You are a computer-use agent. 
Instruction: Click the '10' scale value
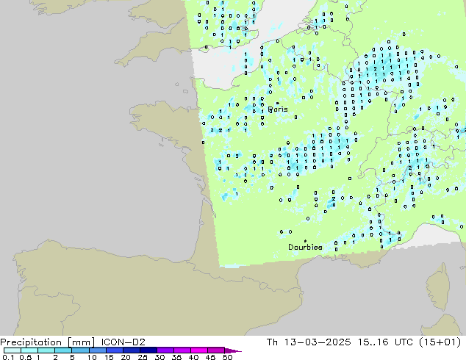(x=92, y=357)
